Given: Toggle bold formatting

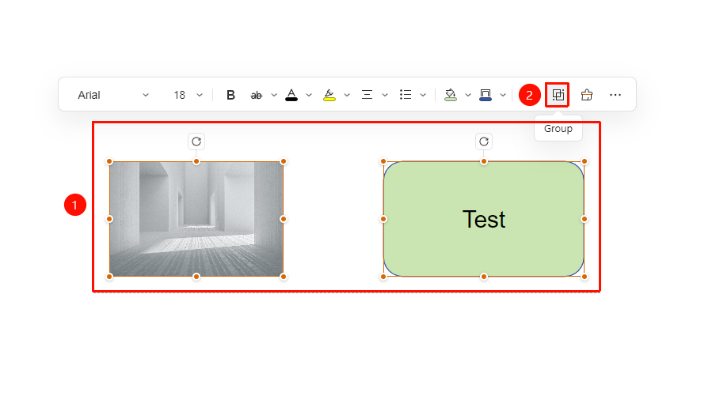Looking at the screenshot, I should click(x=230, y=95).
